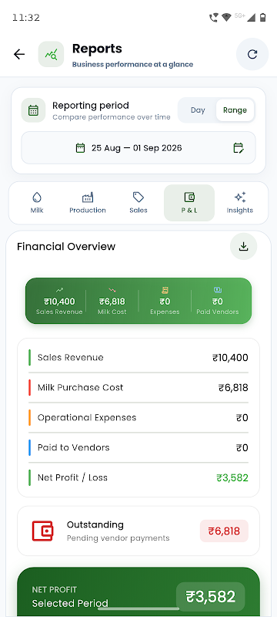Tap Sales Revenue trend icon in green banner
277x617 pixels.
(x=59, y=290)
